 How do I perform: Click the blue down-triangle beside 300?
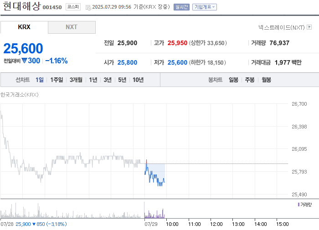click(x=24, y=61)
